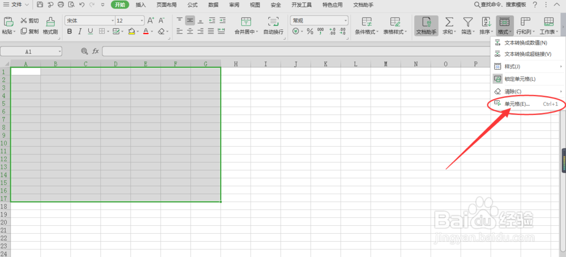This screenshot has width=566, height=257.
Task: Choose 锁定单元格(L) from format menu
Action: click(x=527, y=79)
